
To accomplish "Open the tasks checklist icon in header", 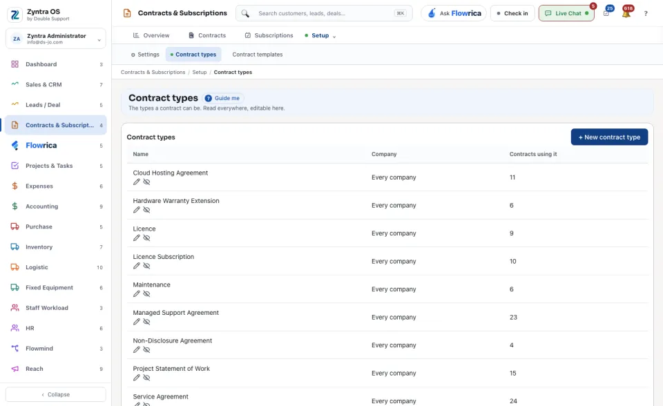I will pyautogui.click(x=606, y=14).
